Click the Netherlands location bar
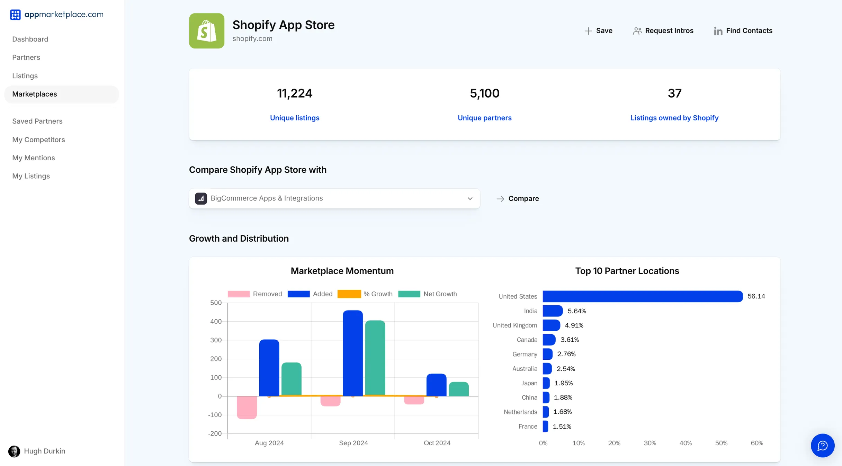The image size is (842, 466). (546, 412)
